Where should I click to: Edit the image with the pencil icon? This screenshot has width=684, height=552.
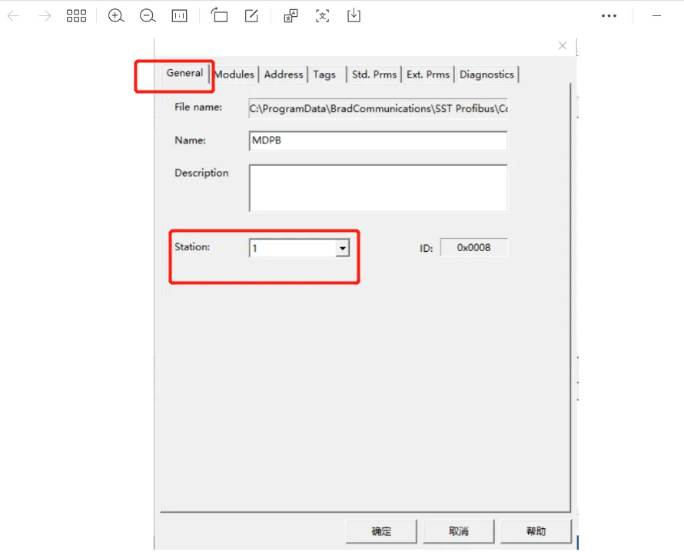[x=251, y=15]
